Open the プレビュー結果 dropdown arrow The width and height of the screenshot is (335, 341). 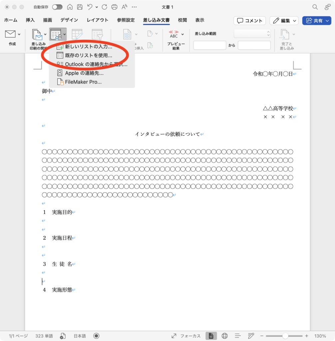click(x=182, y=34)
